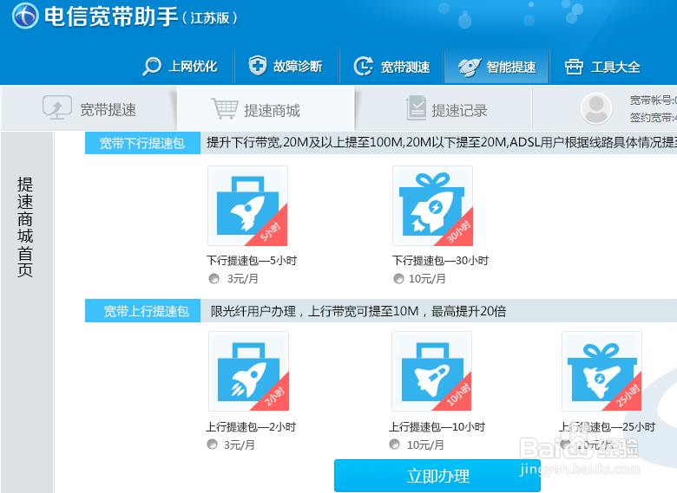Click the 2小时 uplink package thumbnail
The image size is (677, 493).
249,371
